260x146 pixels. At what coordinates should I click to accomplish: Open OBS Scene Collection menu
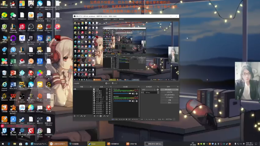[106, 19]
